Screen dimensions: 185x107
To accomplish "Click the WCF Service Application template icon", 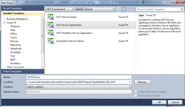I will pyautogui.click(x=51, y=25).
